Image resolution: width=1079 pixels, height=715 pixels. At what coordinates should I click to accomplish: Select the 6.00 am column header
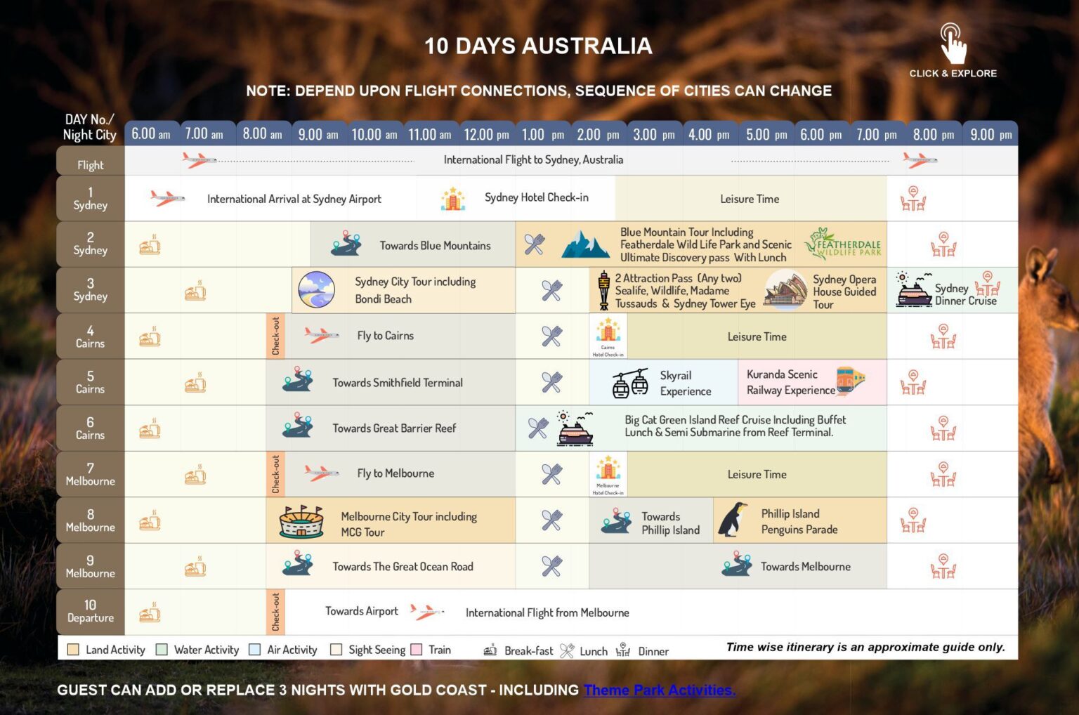tap(151, 133)
